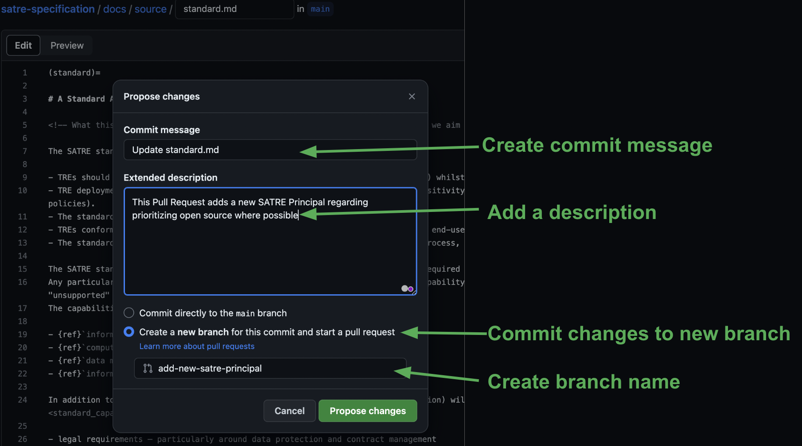
Task: Click the Extended description text area
Action: coord(270,241)
